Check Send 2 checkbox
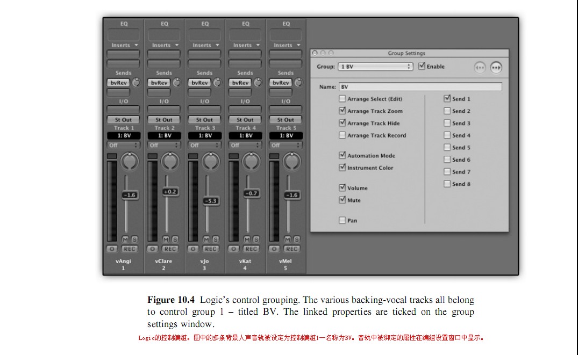The width and height of the screenshot is (578, 355). [447, 111]
